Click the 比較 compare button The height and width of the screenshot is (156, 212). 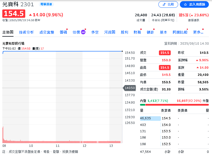pos(168,5)
